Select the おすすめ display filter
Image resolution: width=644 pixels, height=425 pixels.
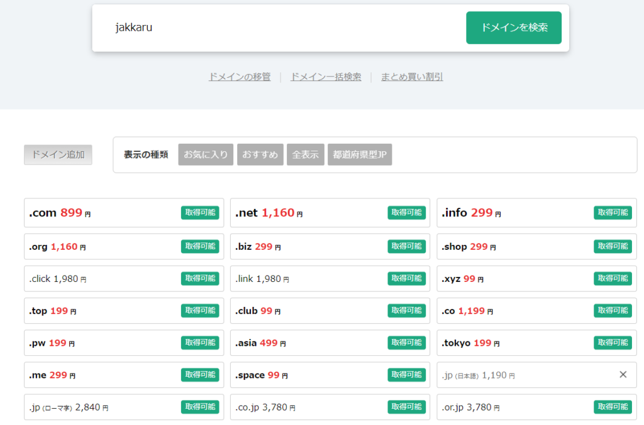point(260,154)
